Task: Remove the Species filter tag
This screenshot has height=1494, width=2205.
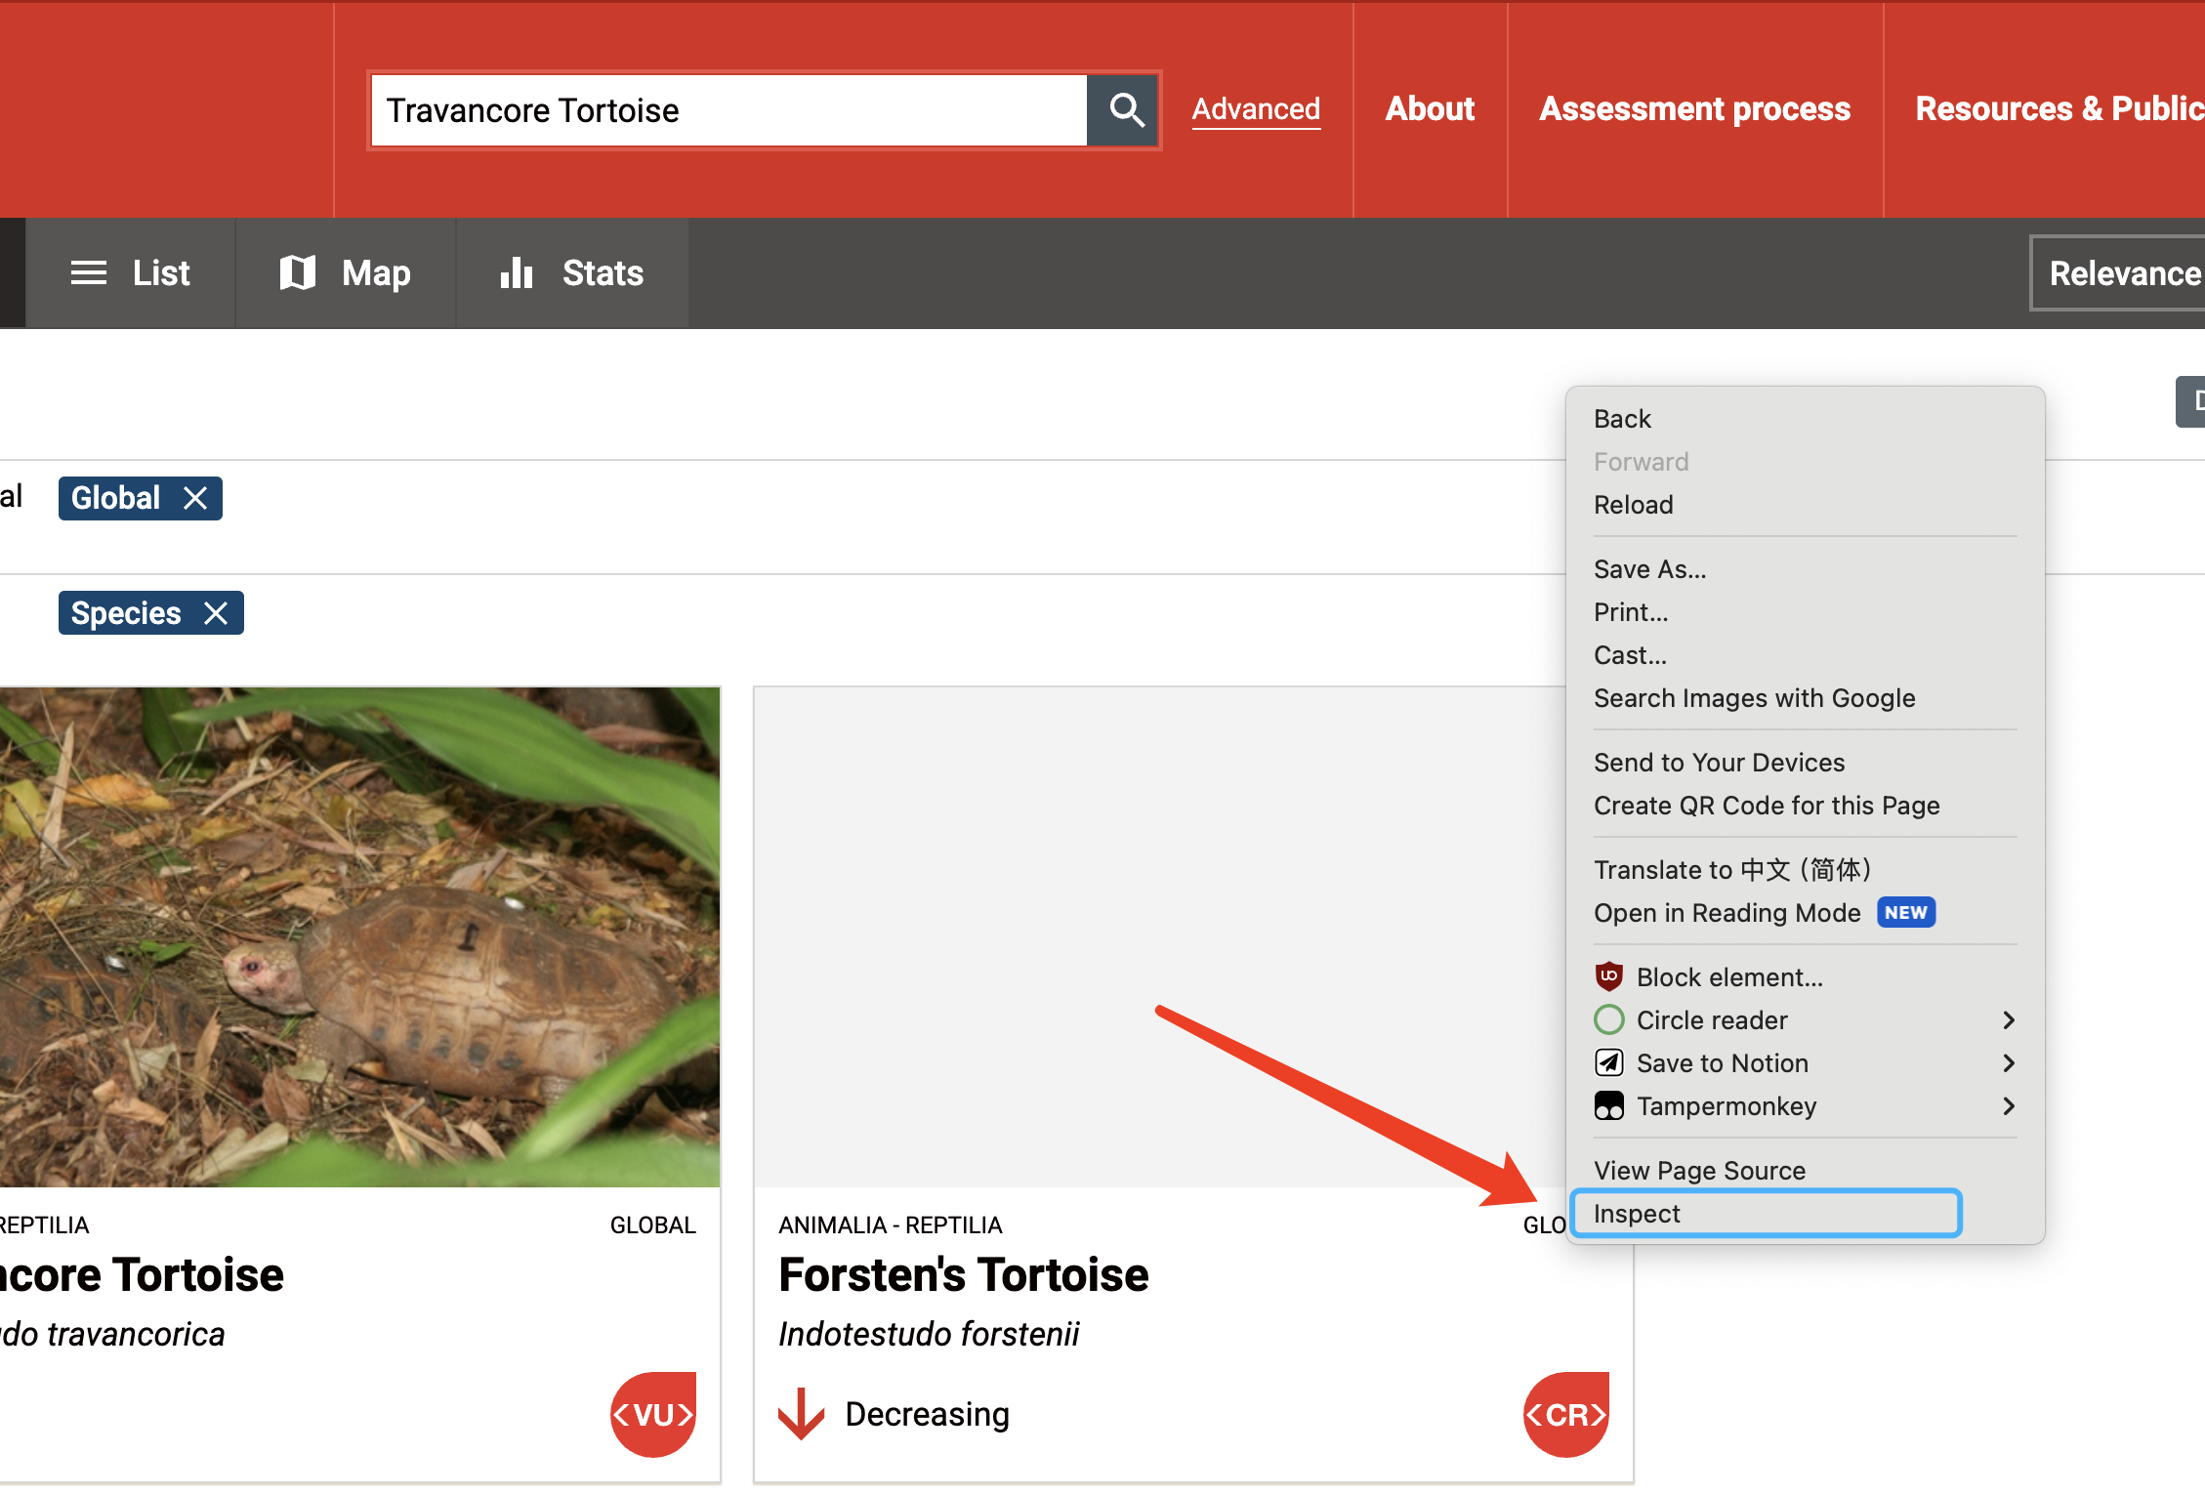Action: click(215, 613)
